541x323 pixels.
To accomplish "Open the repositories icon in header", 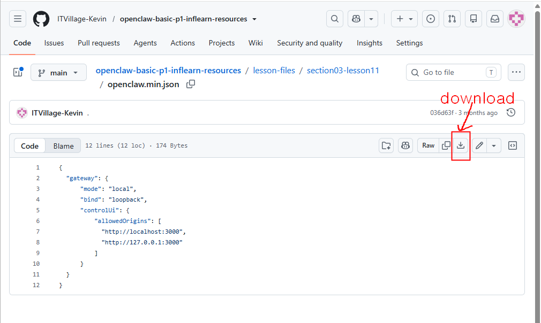I will tap(474, 19).
